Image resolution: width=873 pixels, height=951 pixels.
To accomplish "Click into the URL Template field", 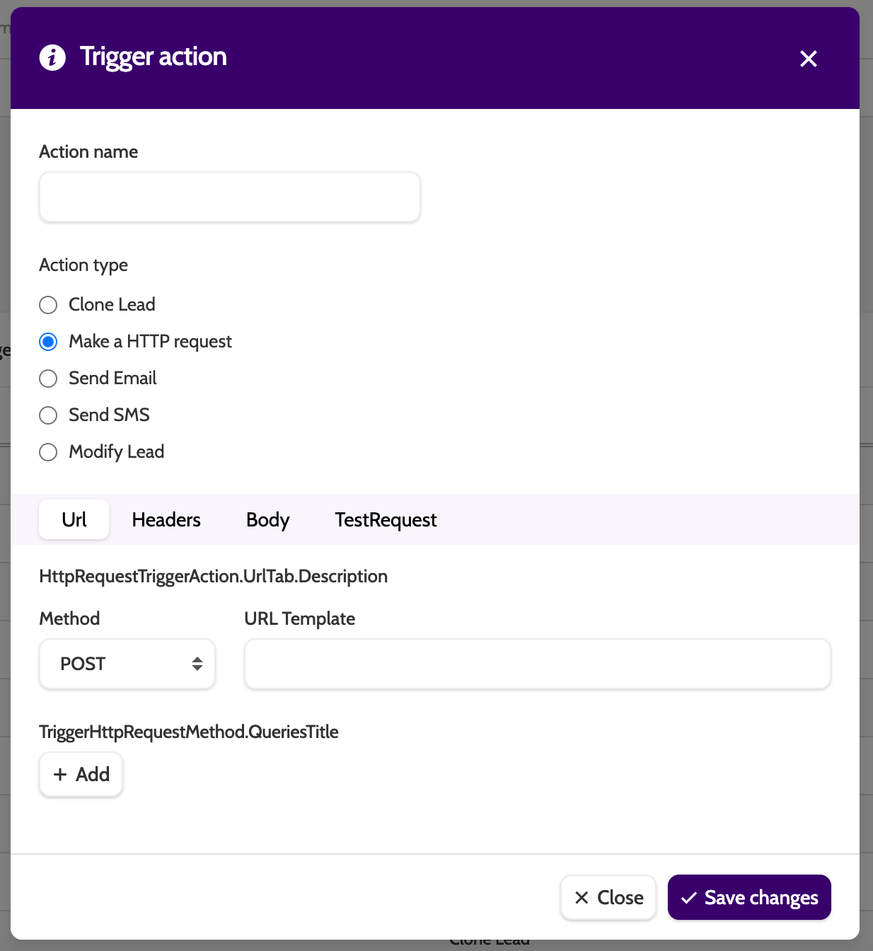I will (x=537, y=664).
